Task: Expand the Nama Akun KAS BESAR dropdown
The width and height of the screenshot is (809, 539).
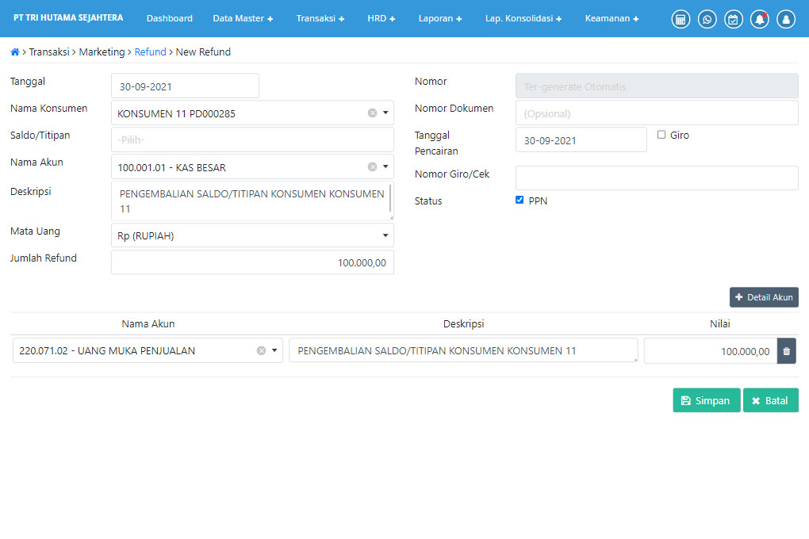Action: pyautogui.click(x=385, y=166)
